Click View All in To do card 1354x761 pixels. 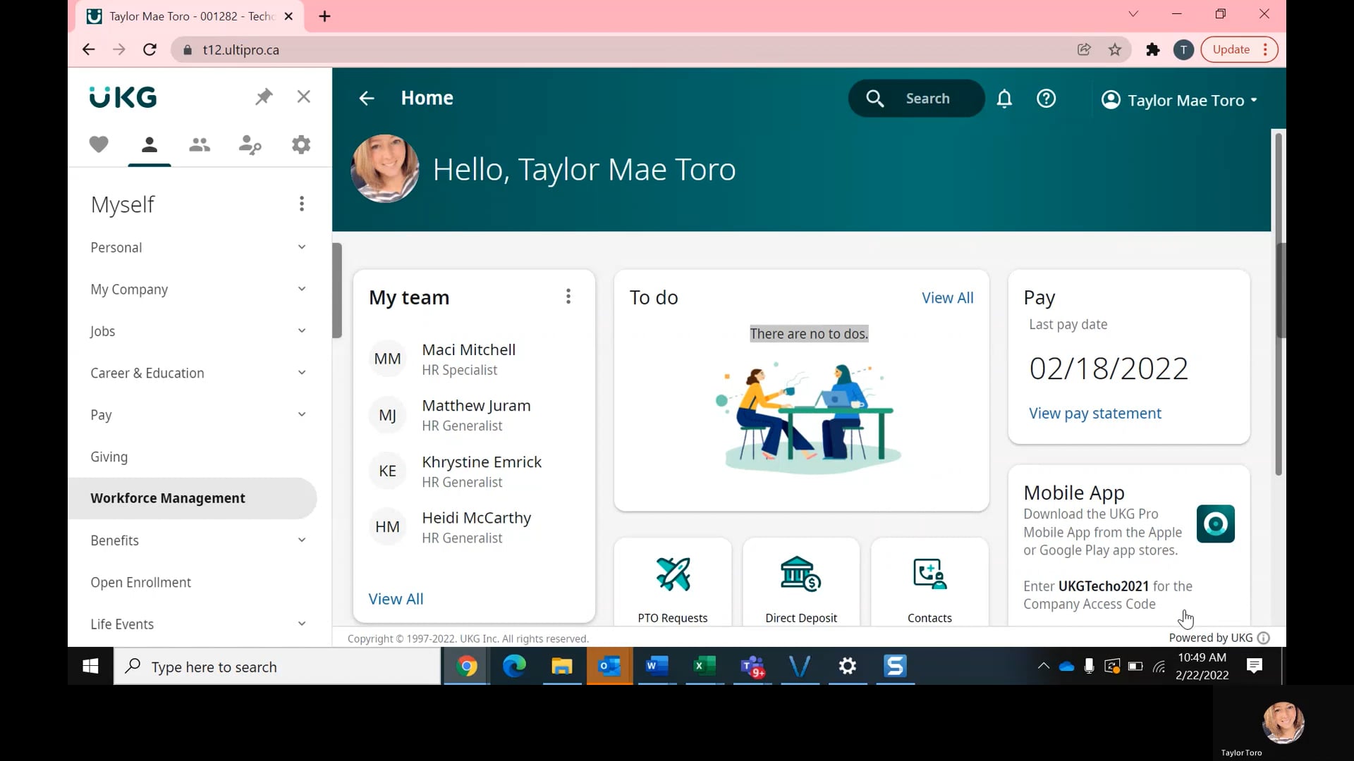pyautogui.click(x=947, y=298)
